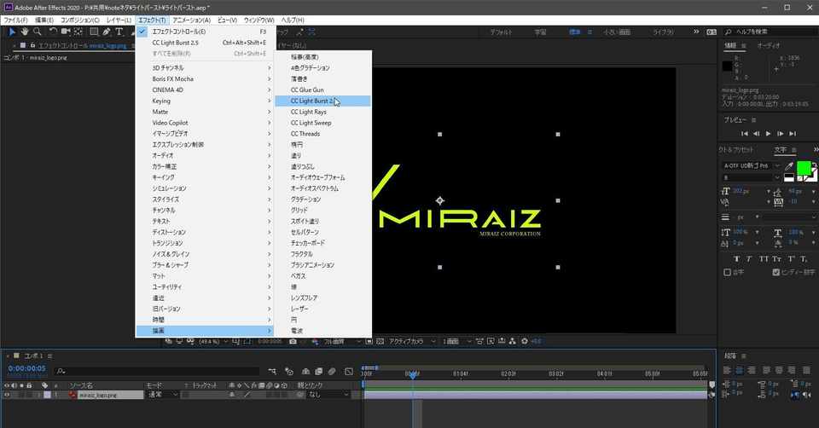Screen dimensions: 819x428
Task: Play the preview
Action: (769, 134)
